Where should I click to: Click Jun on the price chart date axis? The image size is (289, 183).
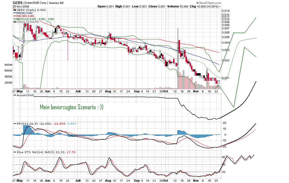coord(48,91)
